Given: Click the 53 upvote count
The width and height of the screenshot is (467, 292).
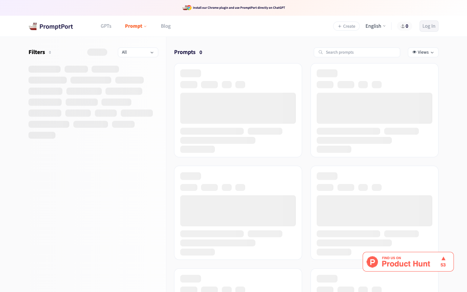Looking at the screenshot, I should point(443,265).
